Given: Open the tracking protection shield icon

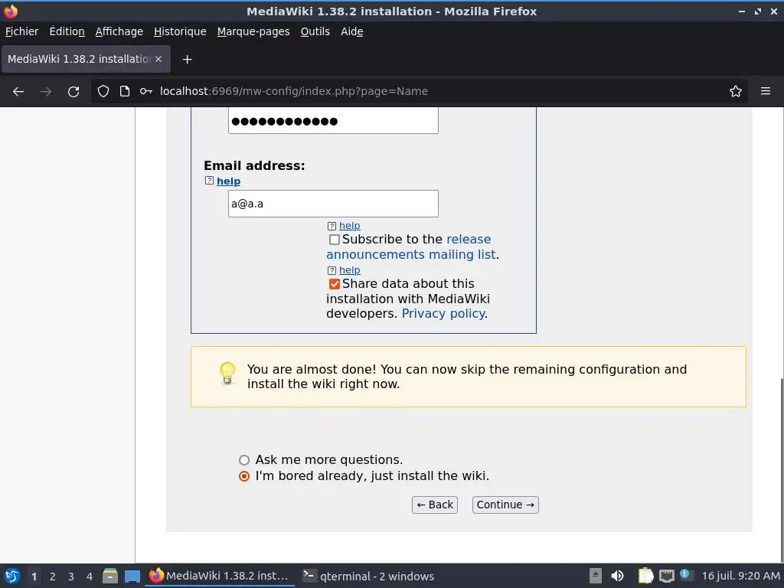Looking at the screenshot, I should tap(103, 91).
